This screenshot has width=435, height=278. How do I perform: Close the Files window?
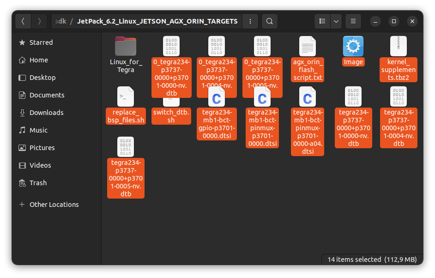(412, 21)
